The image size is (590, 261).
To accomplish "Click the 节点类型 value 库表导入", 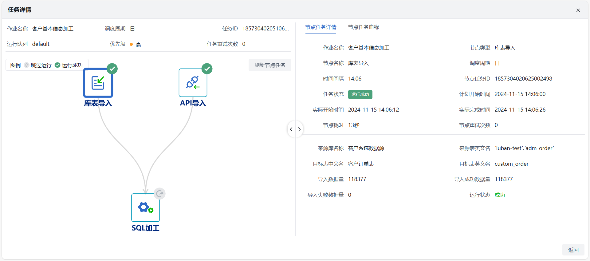I will [x=505, y=48].
